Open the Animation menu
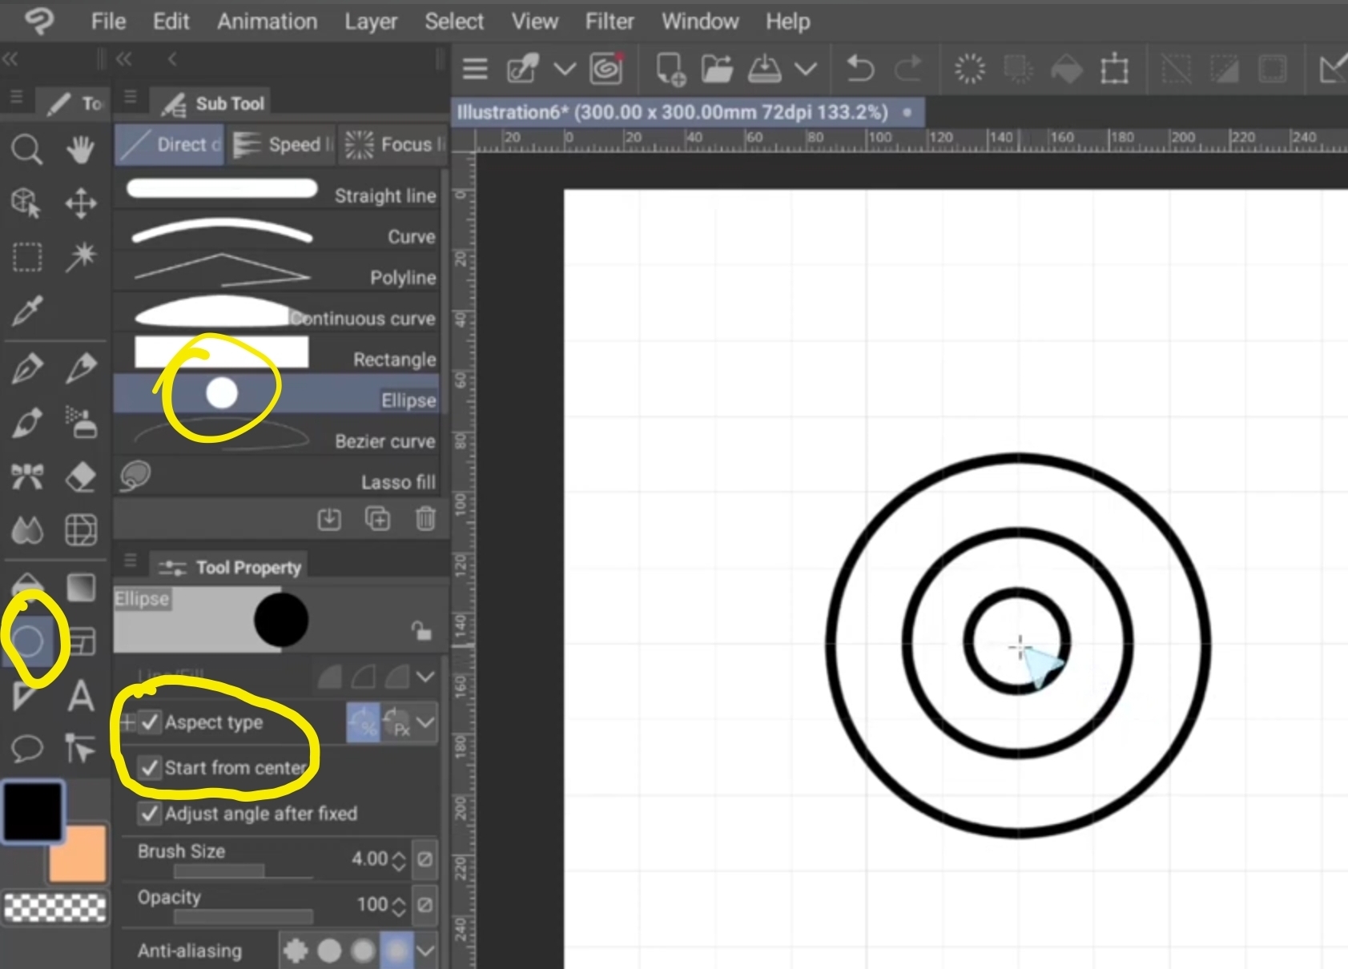 click(267, 21)
